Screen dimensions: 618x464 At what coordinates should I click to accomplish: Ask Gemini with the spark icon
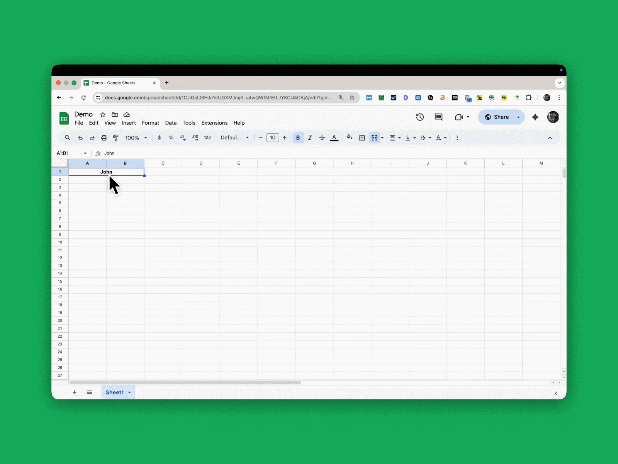click(x=535, y=117)
